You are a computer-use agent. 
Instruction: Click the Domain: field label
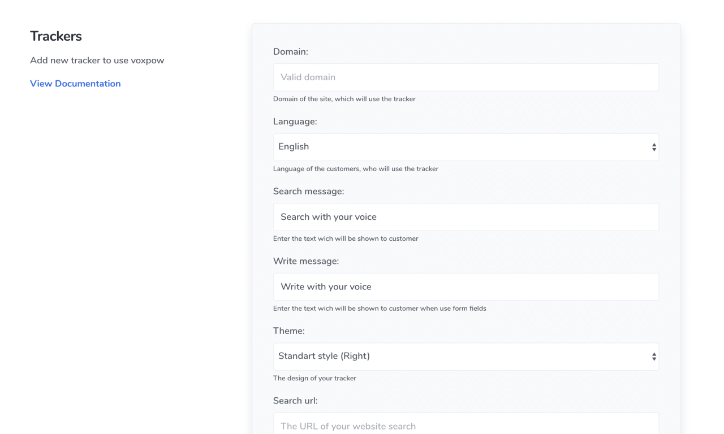(x=290, y=51)
